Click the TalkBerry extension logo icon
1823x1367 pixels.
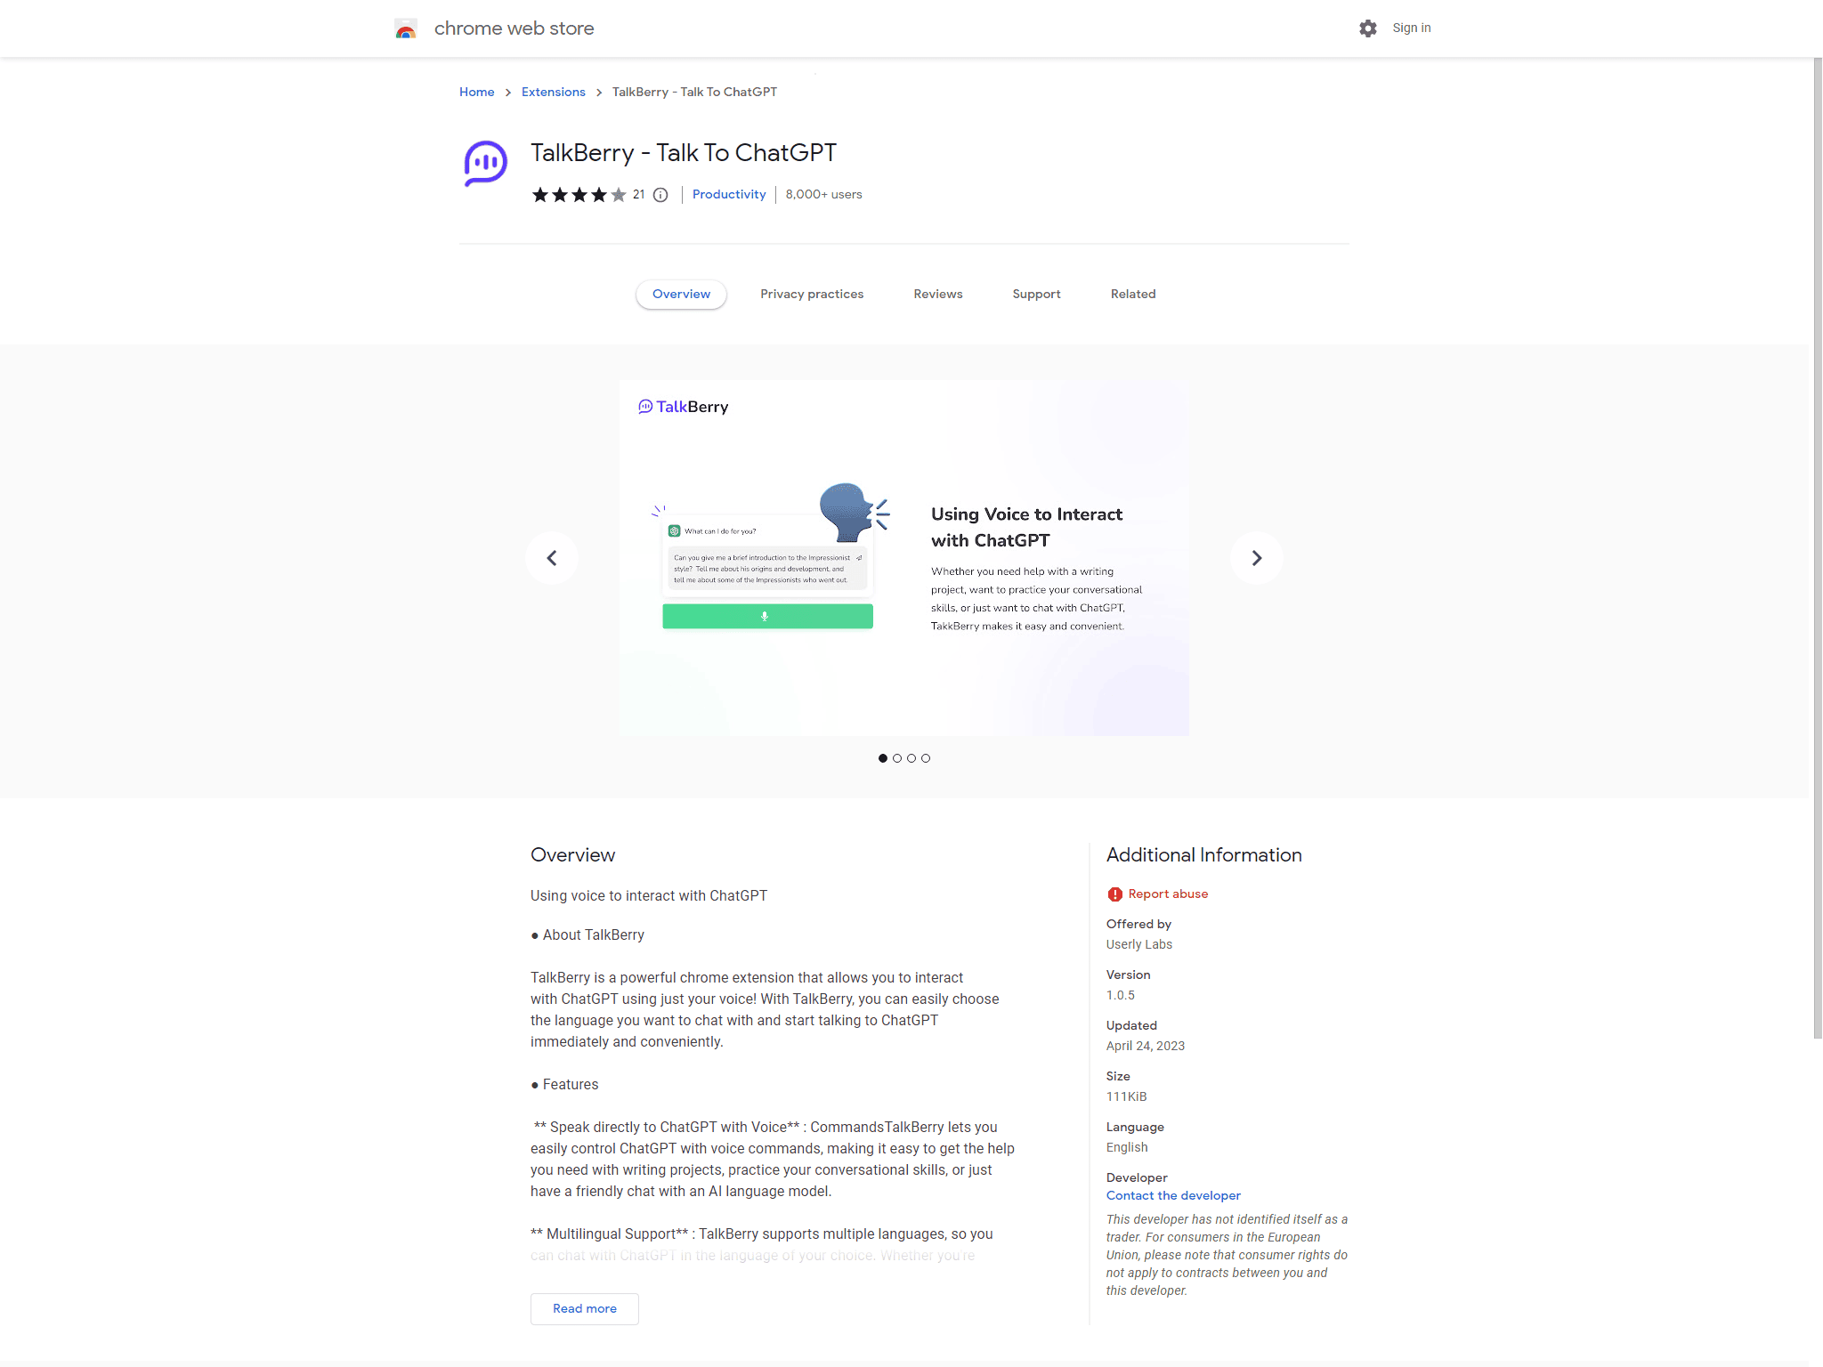(486, 164)
